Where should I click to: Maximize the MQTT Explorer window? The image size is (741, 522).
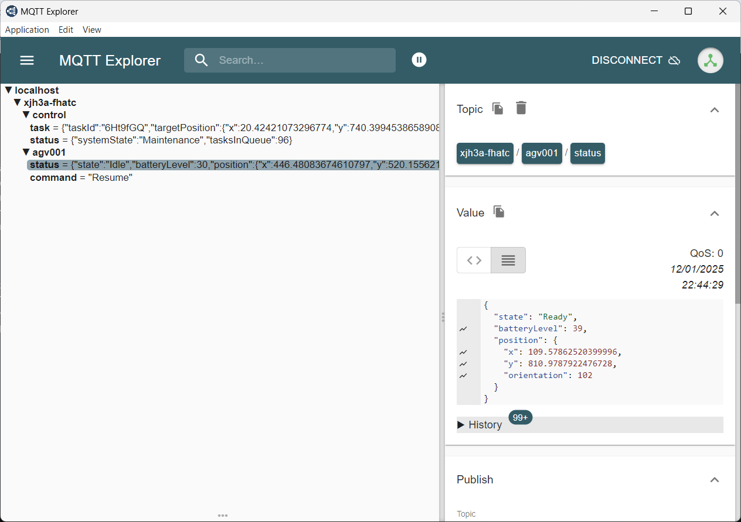pos(688,11)
